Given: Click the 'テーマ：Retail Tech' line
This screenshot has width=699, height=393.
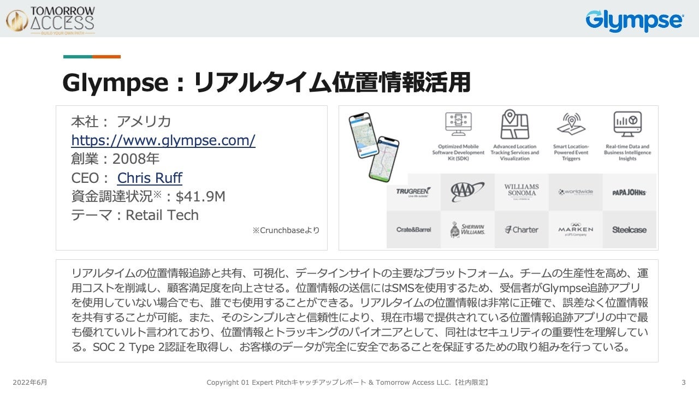Looking at the screenshot, I should pyautogui.click(x=135, y=215).
